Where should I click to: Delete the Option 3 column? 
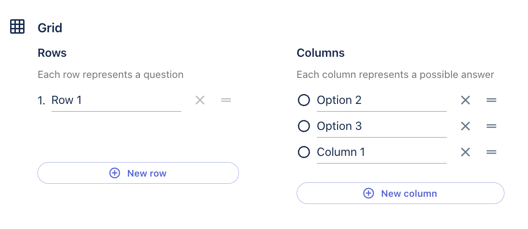coord(465,126)
